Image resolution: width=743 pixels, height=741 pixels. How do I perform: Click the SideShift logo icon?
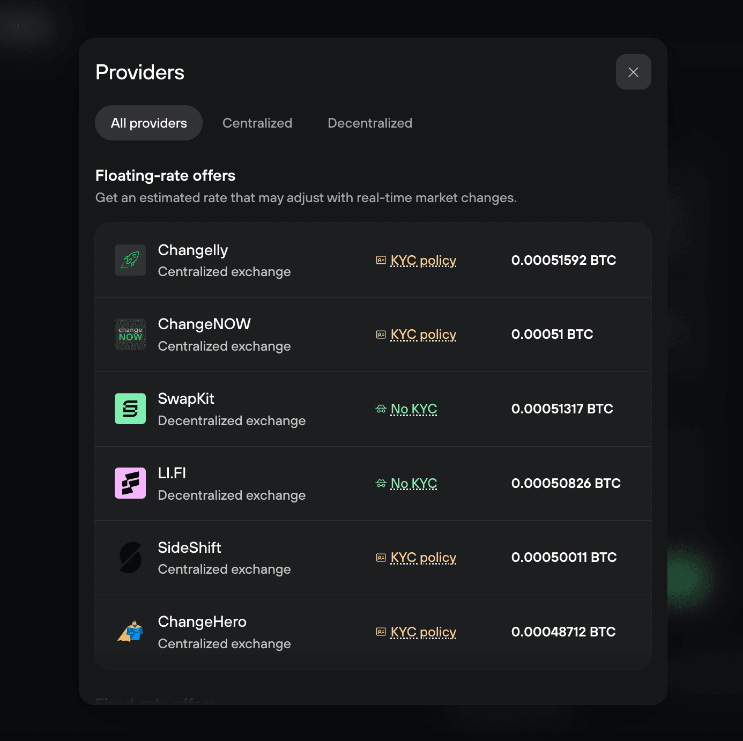tap(130, 558)
